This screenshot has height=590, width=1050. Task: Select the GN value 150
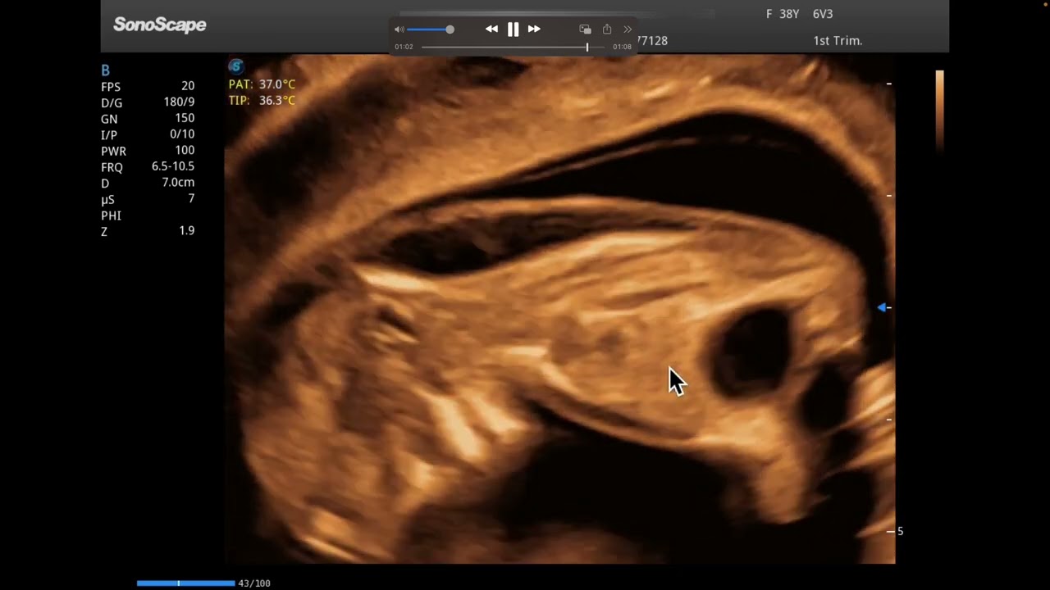(185, 118)
